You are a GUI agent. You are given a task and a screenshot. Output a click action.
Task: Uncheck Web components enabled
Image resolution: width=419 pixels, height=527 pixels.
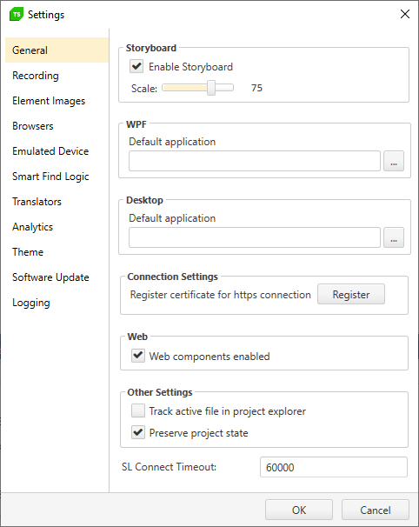(x=138, y=356)
